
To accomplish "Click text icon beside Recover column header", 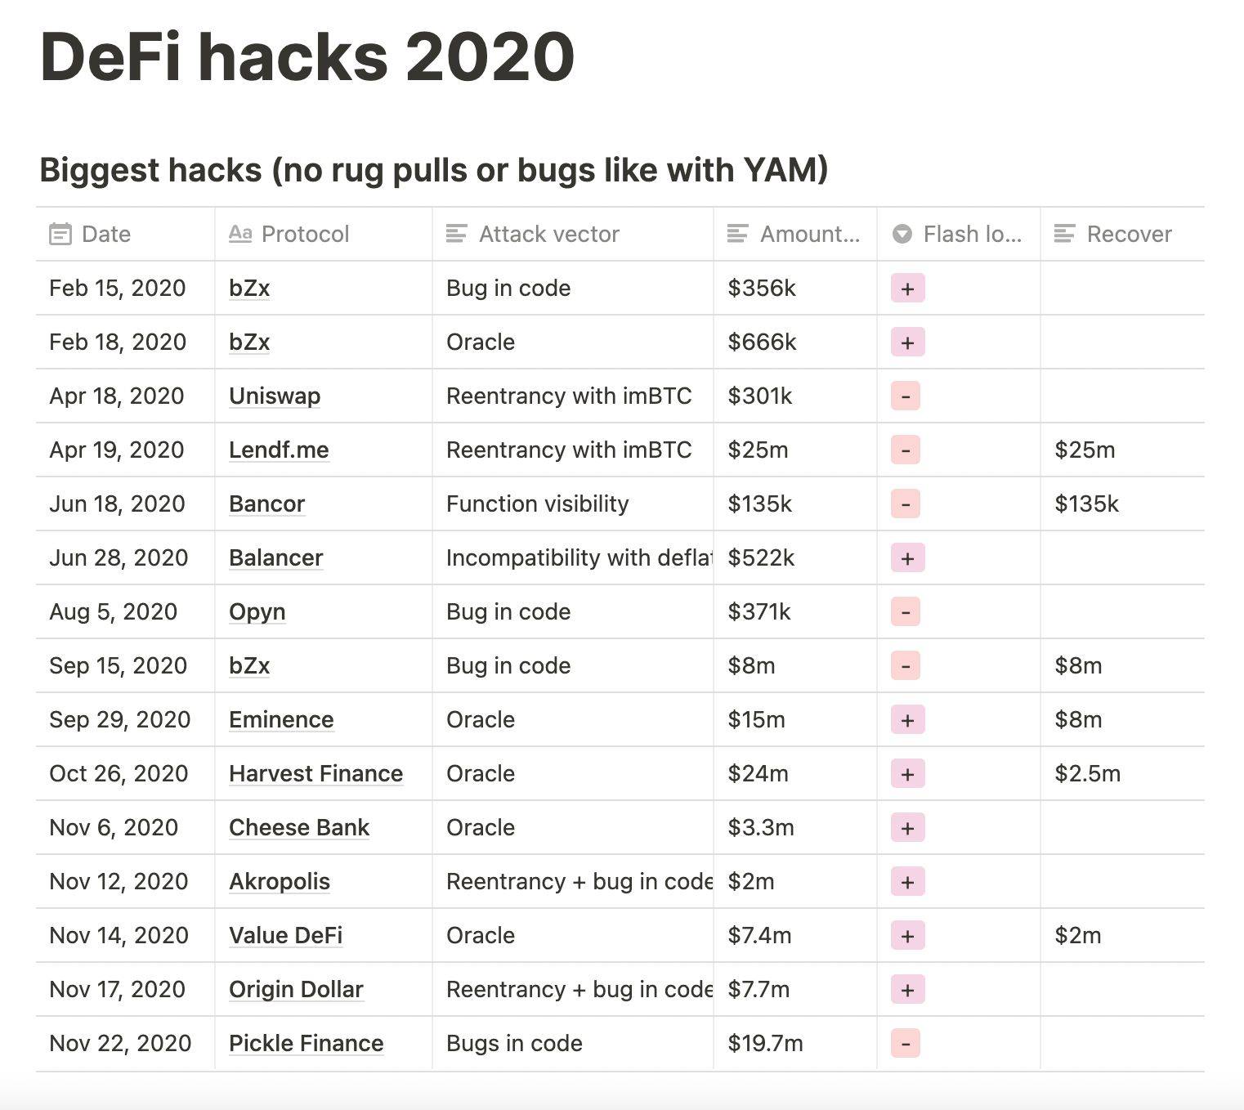I will click(x=1065, y=235).
